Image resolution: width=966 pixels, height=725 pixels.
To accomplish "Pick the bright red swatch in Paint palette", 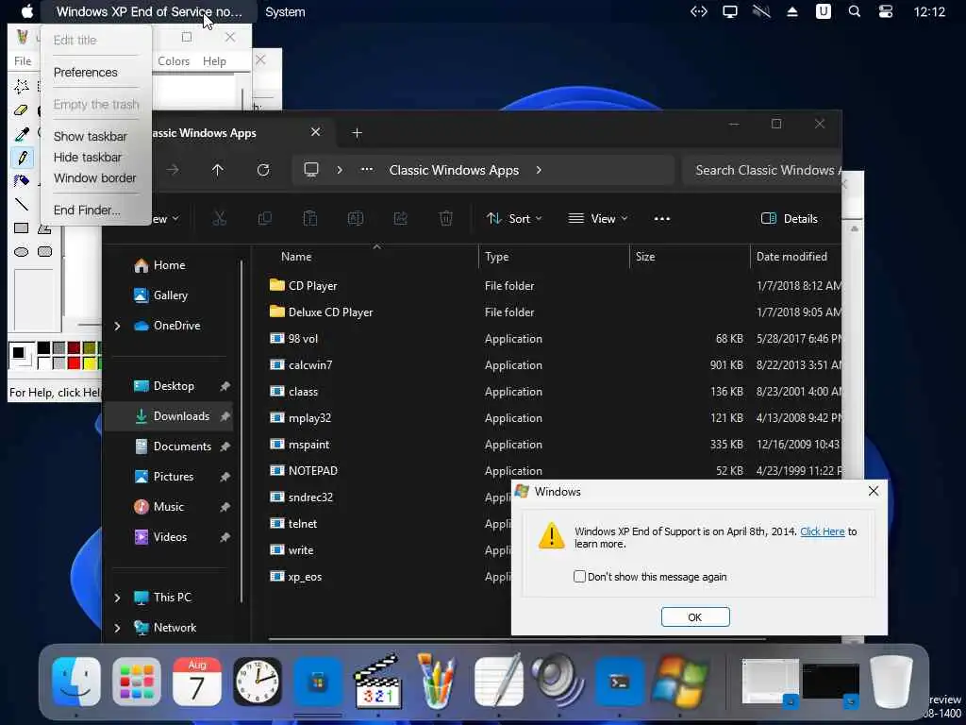I will coord(74,363).
